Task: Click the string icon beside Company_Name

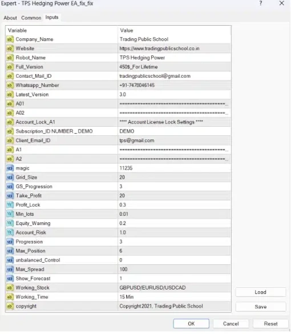Action: 10,39
